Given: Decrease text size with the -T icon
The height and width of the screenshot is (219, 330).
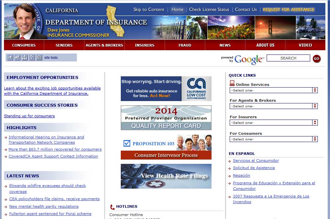Looking at the screenshot, I should pos(10,57).
